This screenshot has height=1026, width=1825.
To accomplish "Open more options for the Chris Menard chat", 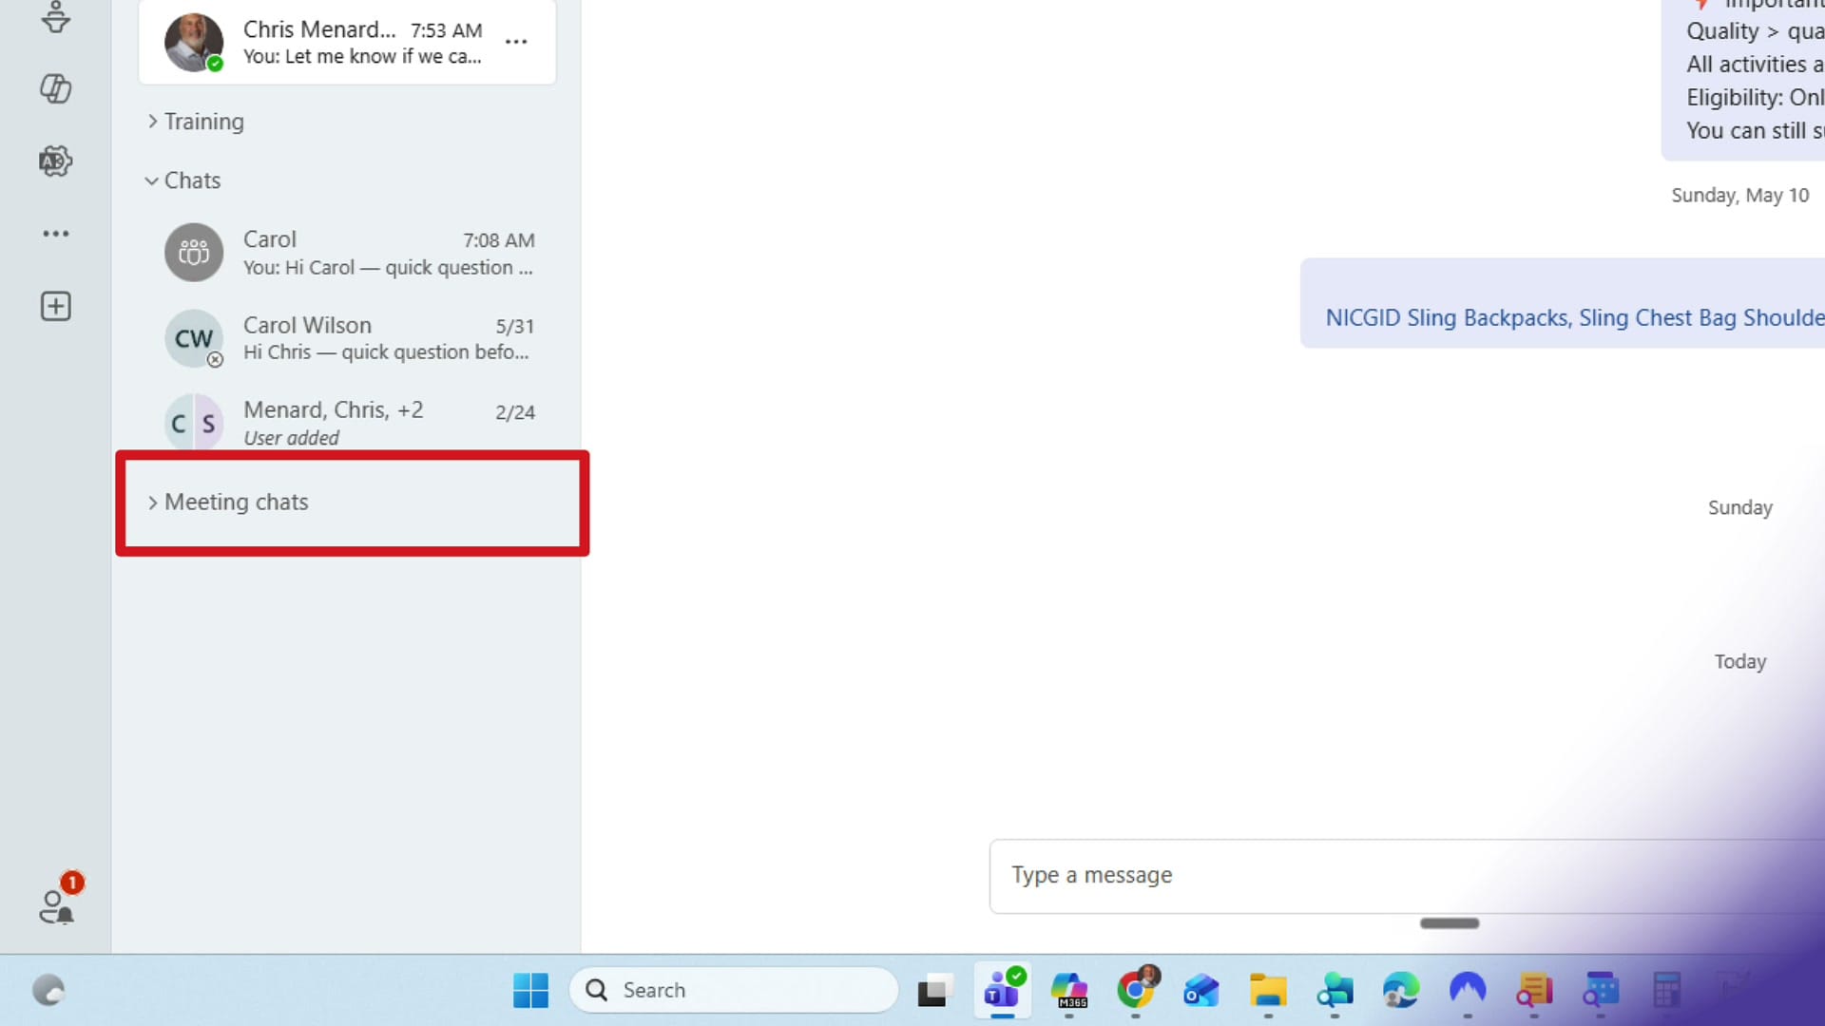I will [x=516, y=42].
